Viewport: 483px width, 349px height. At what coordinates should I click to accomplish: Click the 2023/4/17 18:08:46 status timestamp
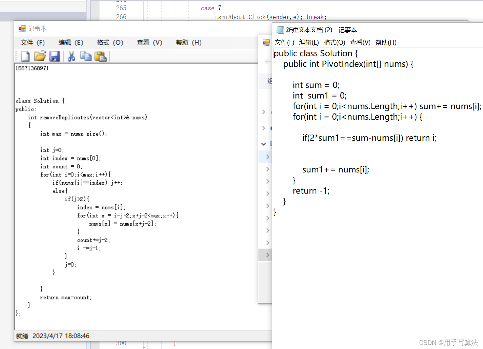[61, 336]
